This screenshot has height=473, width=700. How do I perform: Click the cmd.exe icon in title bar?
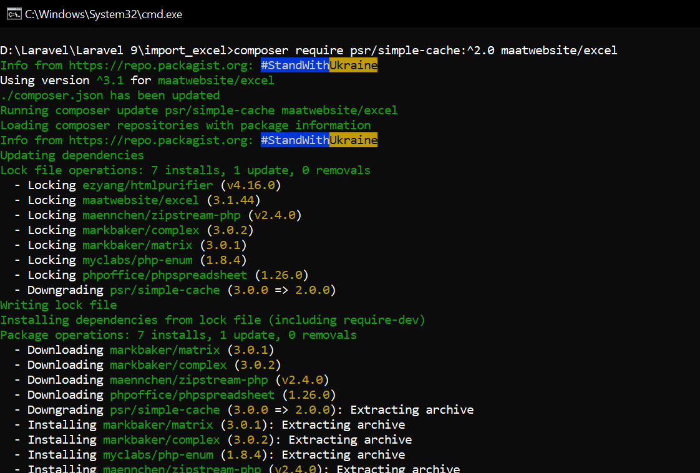14,14
